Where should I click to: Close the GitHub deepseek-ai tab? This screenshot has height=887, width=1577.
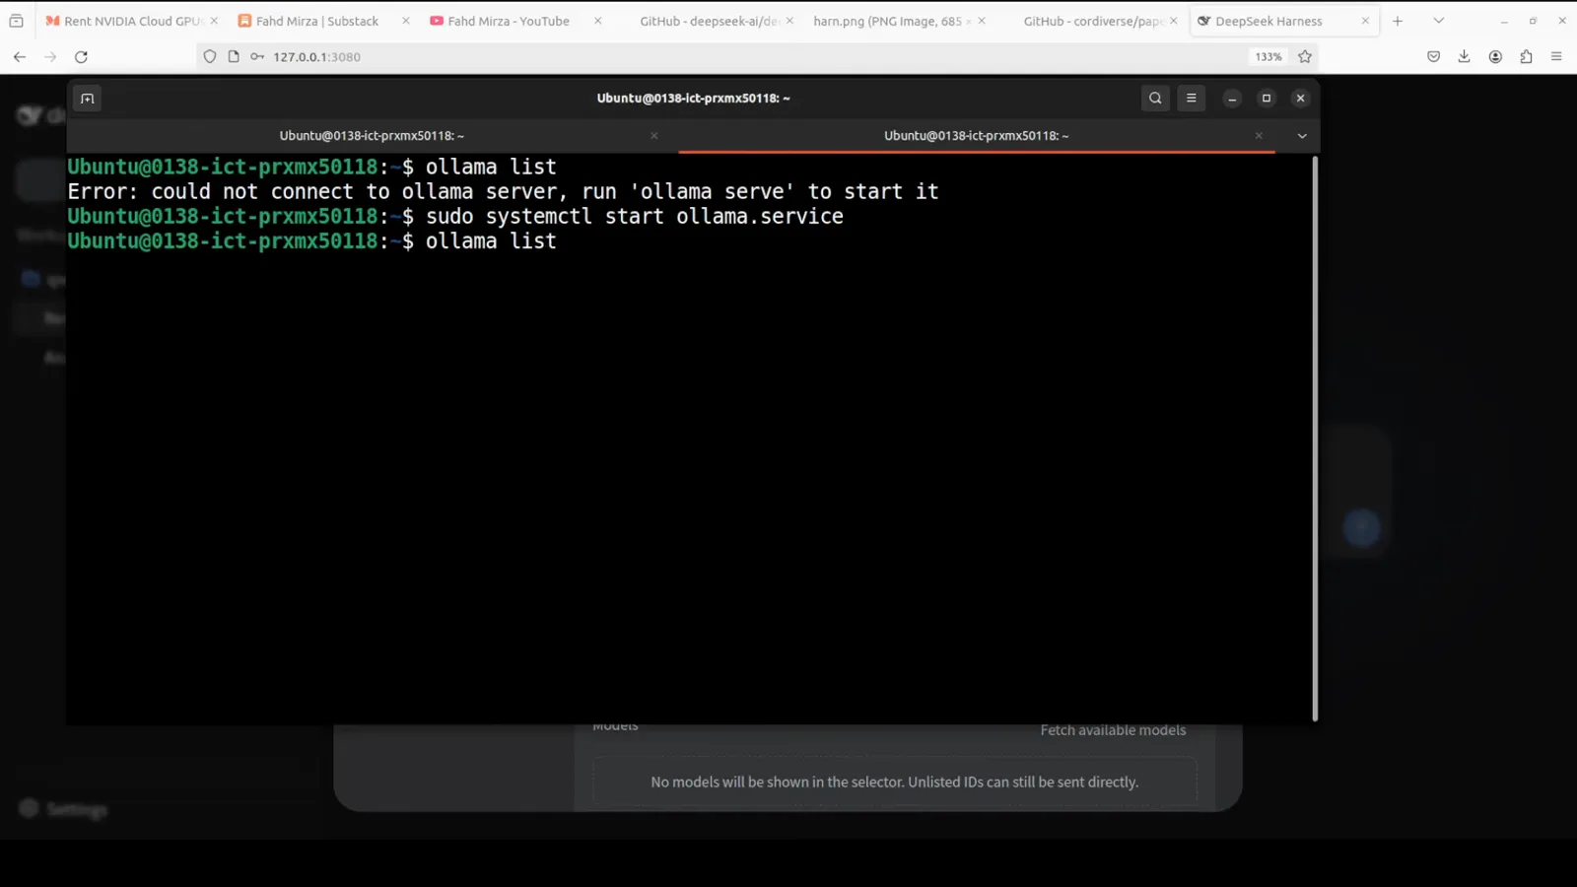(x=789, y=21)
